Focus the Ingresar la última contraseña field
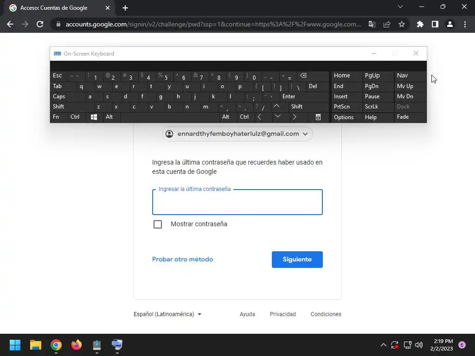The height and width of the screenshot is (356, 475). (x=237, y=202)
